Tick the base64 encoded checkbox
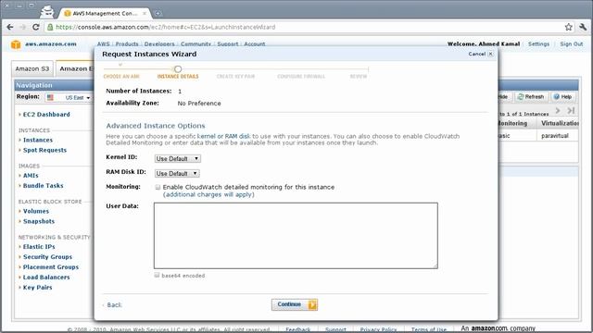This screenshot has width=593, height=333. [157, 276]
